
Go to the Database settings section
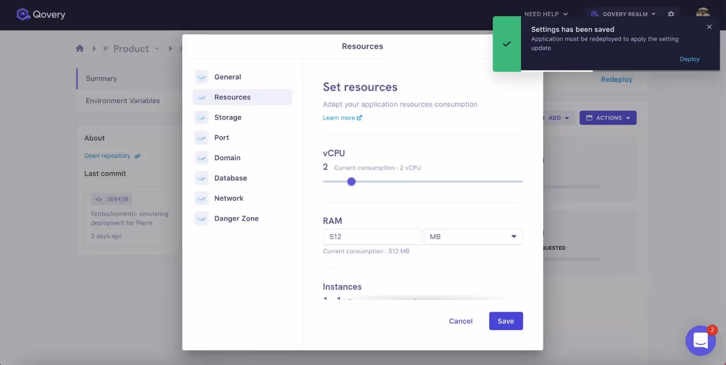243,178
